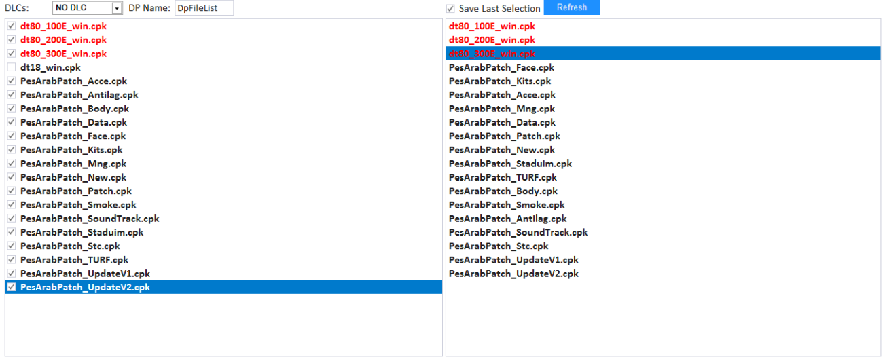Check the dt18_win.cpk checkbox
Viewport: 885px width, 357px height.
pos(11,67)
